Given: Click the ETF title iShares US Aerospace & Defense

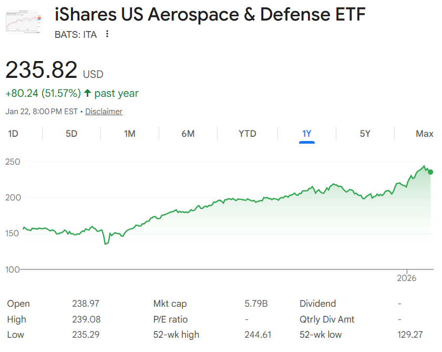Looking at the screenshot, I should [209, 14].
